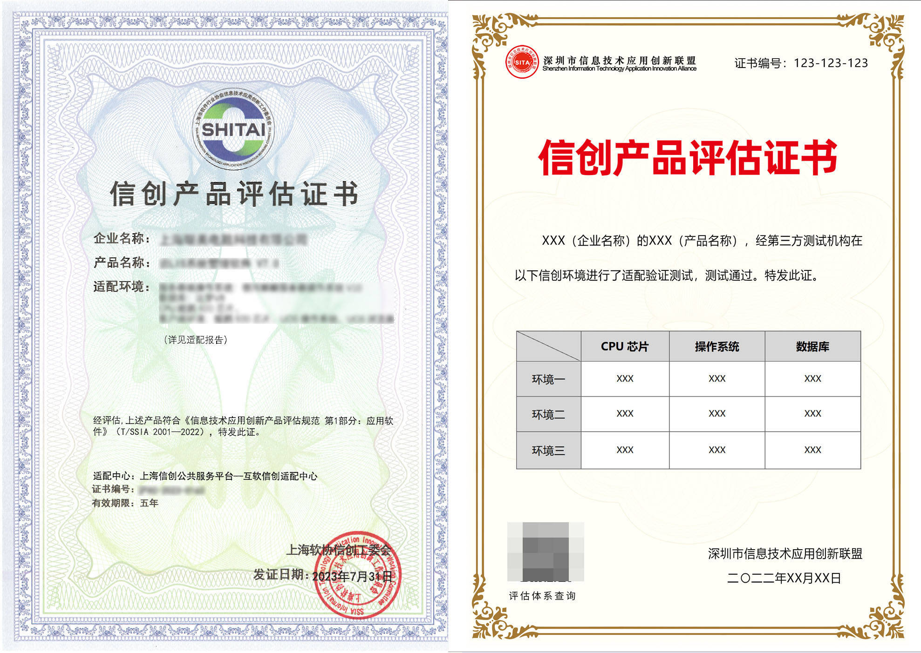Click the 环境二 row label
Viewport: 921px width, 653px height.
tap(548, 414)
